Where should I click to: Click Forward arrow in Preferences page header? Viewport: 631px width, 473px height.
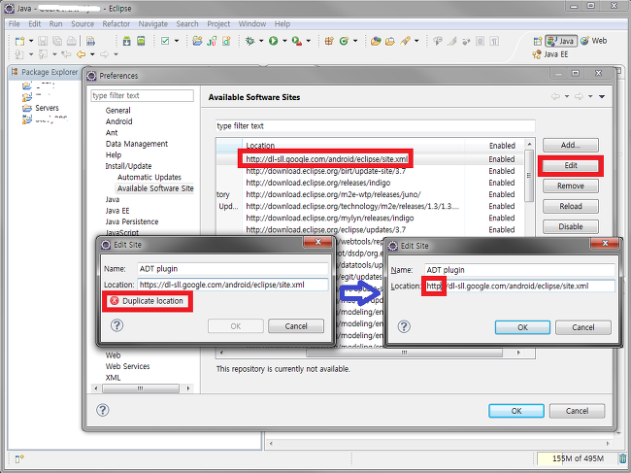[x=579, y=96]
